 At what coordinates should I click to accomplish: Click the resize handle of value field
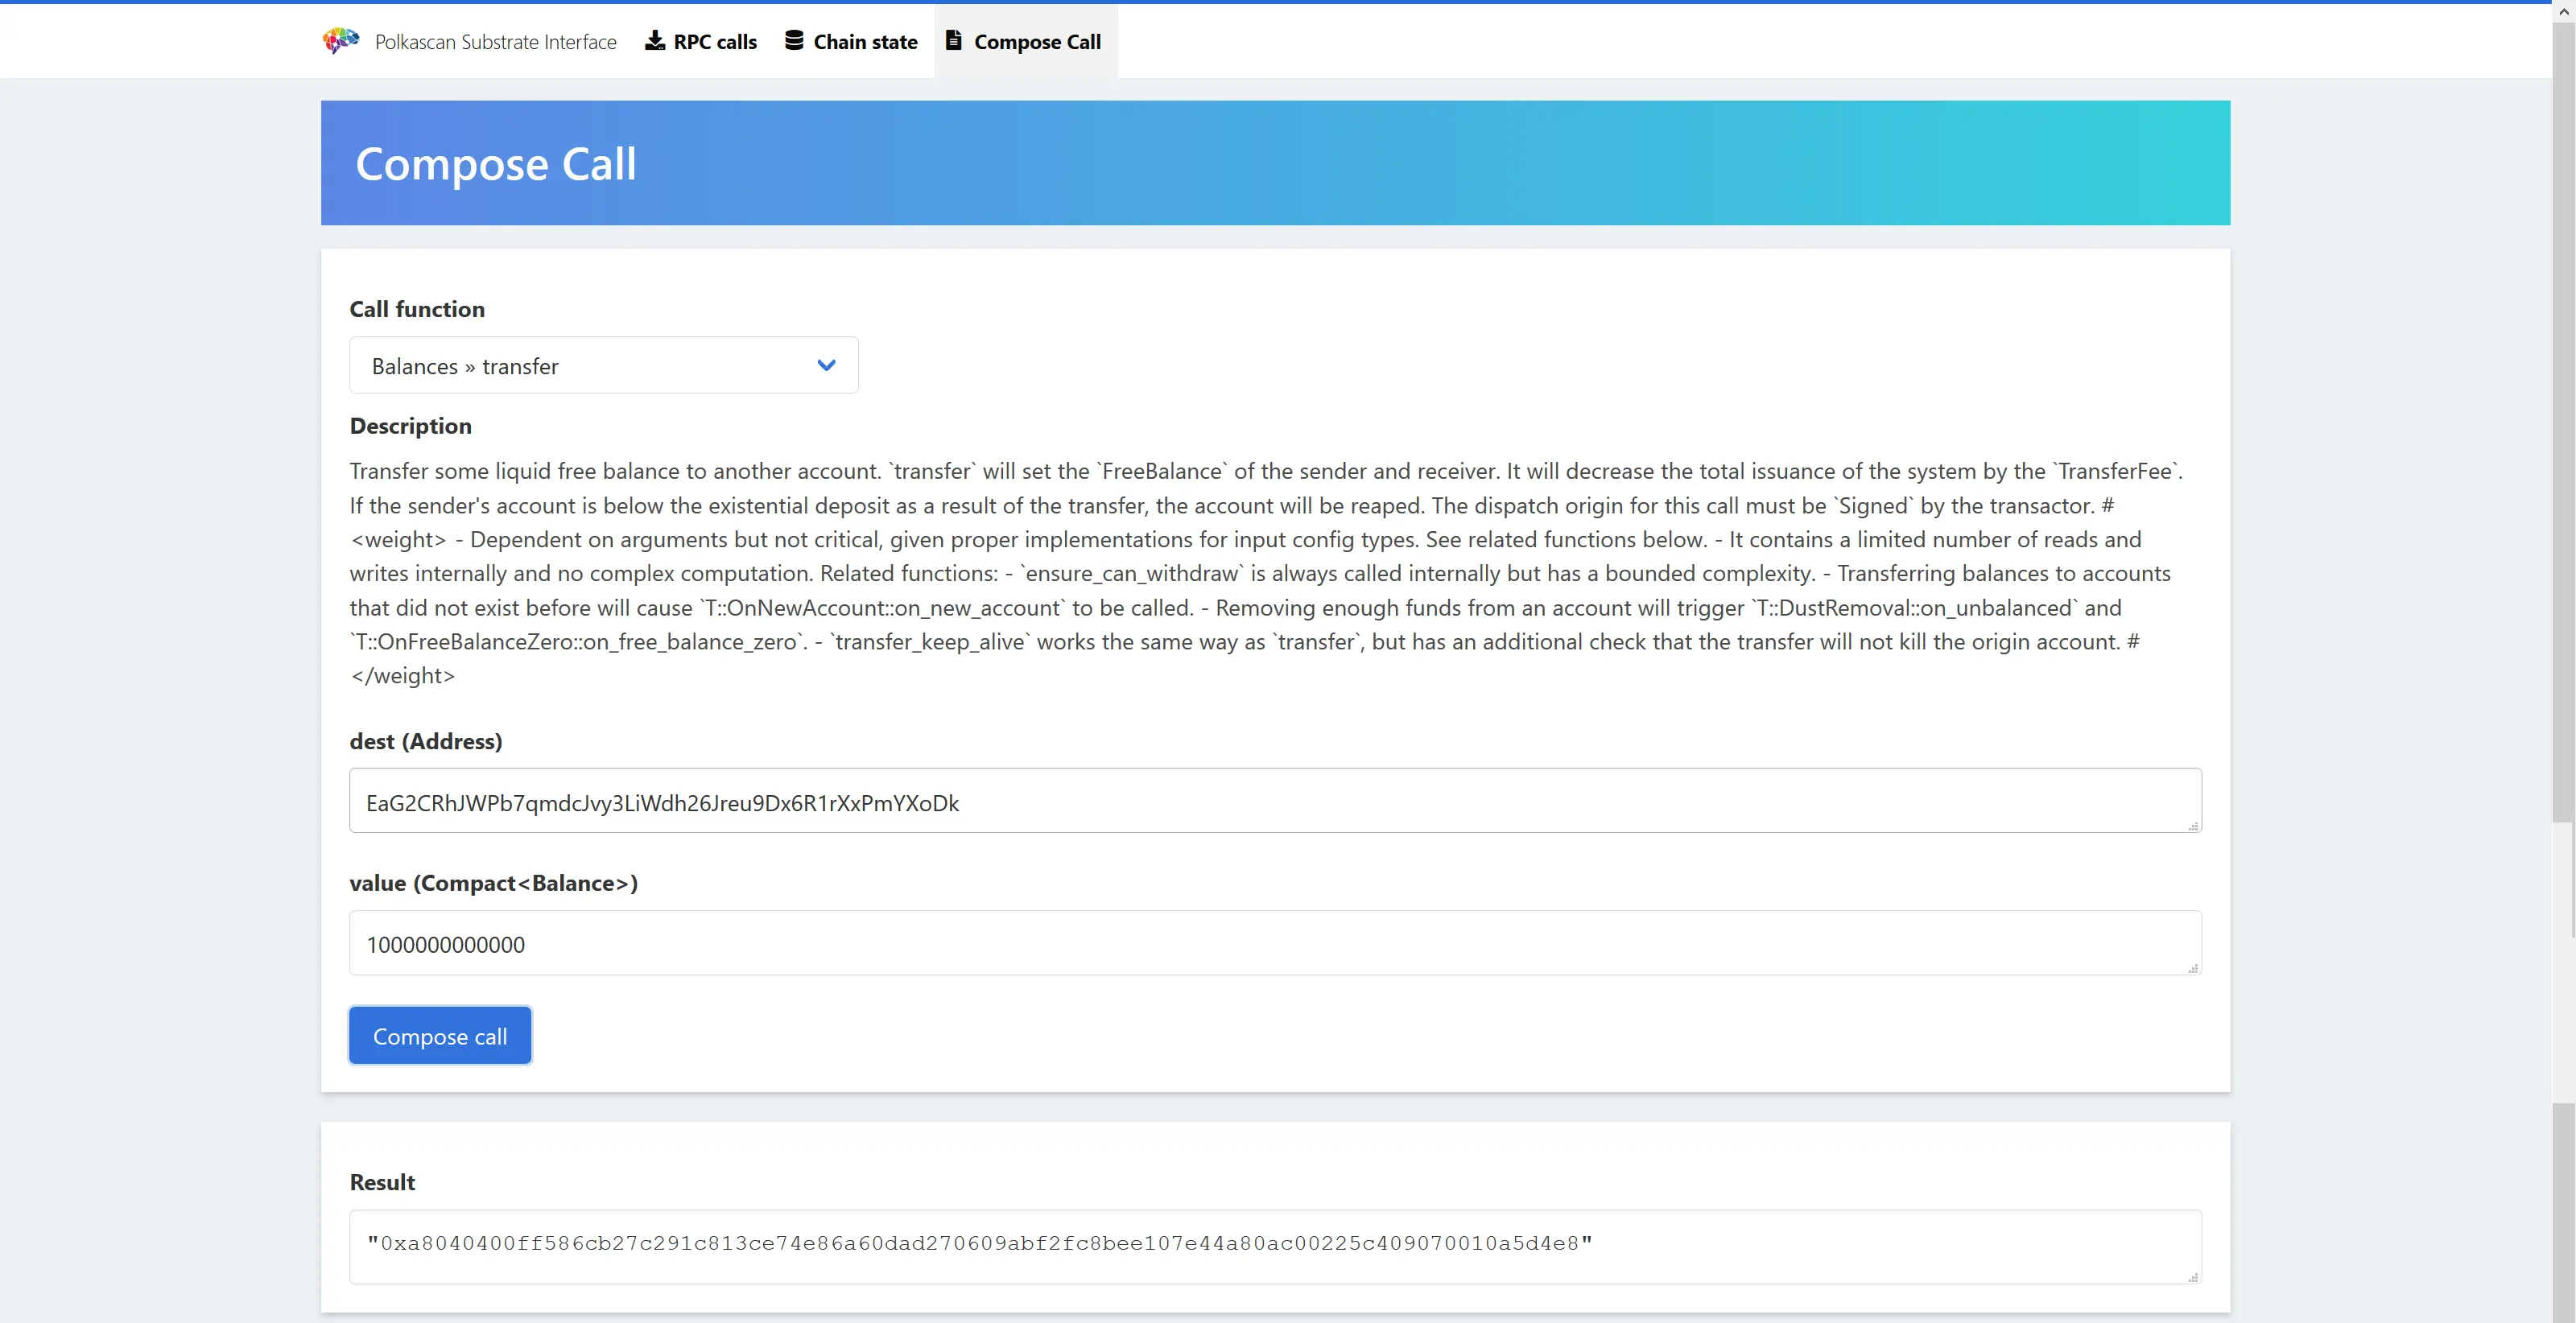point(2192,968)
